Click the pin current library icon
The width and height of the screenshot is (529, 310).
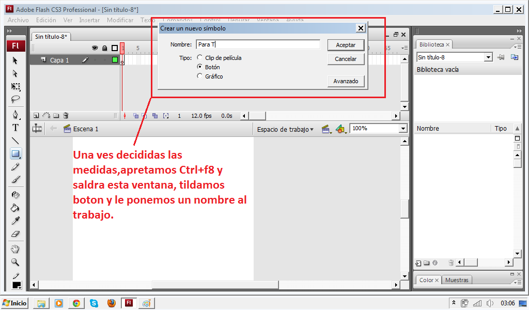click(x=501, y=57)
